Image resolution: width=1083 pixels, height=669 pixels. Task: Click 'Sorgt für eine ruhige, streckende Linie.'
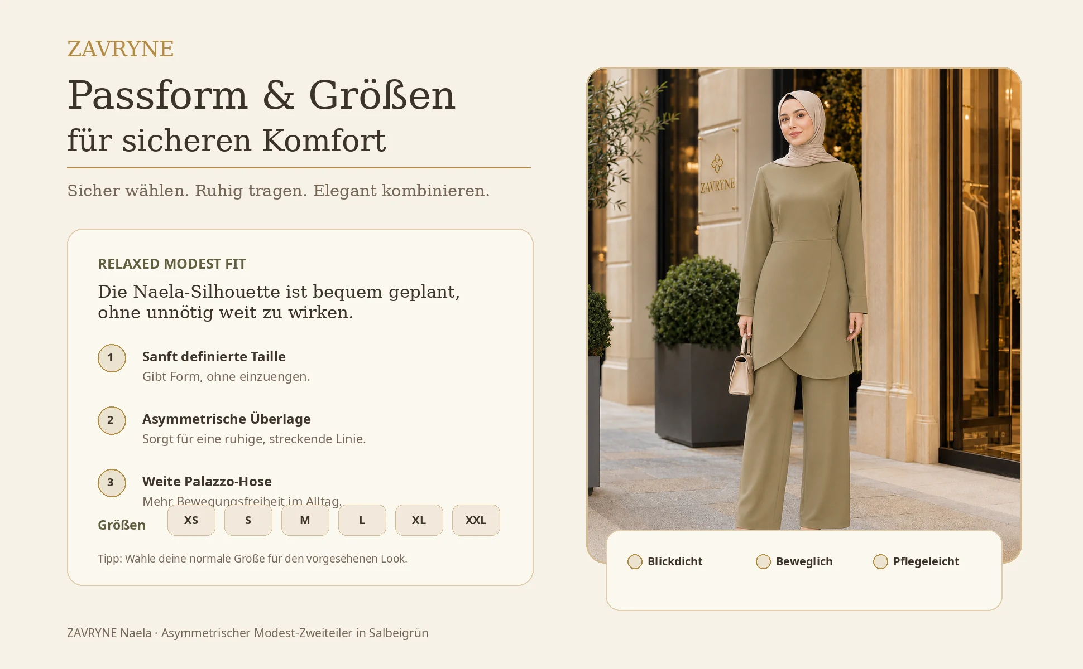point(254,439)
